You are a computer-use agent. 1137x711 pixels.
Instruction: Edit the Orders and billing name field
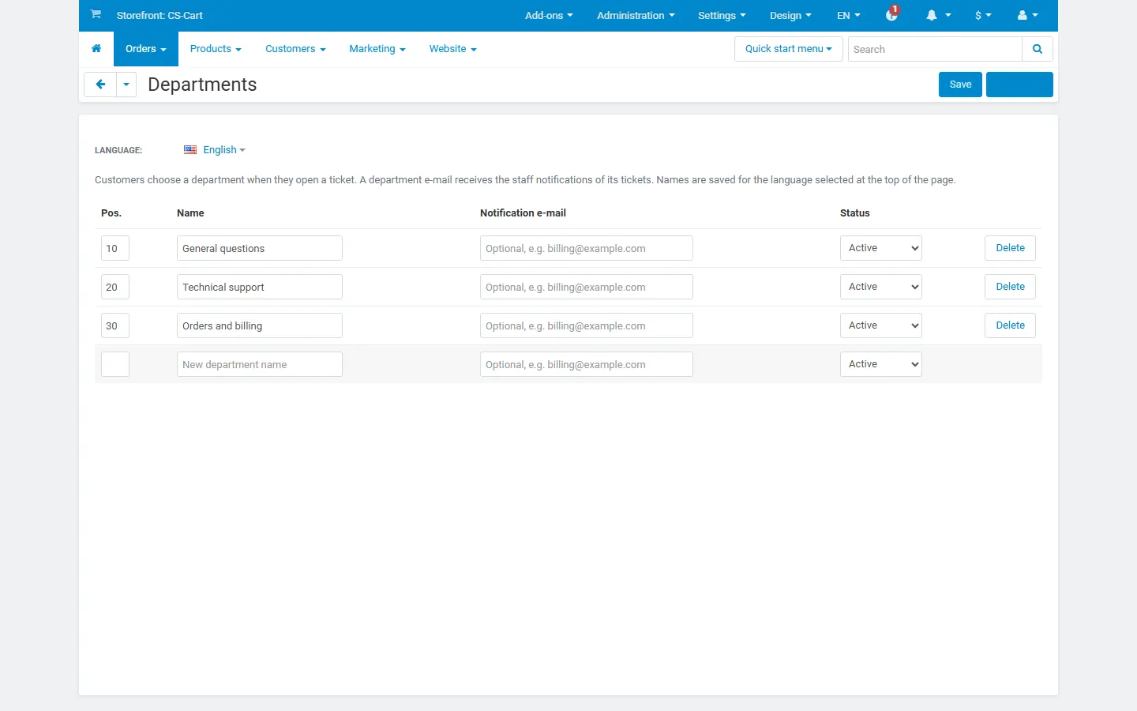click(x=260, y=325)
